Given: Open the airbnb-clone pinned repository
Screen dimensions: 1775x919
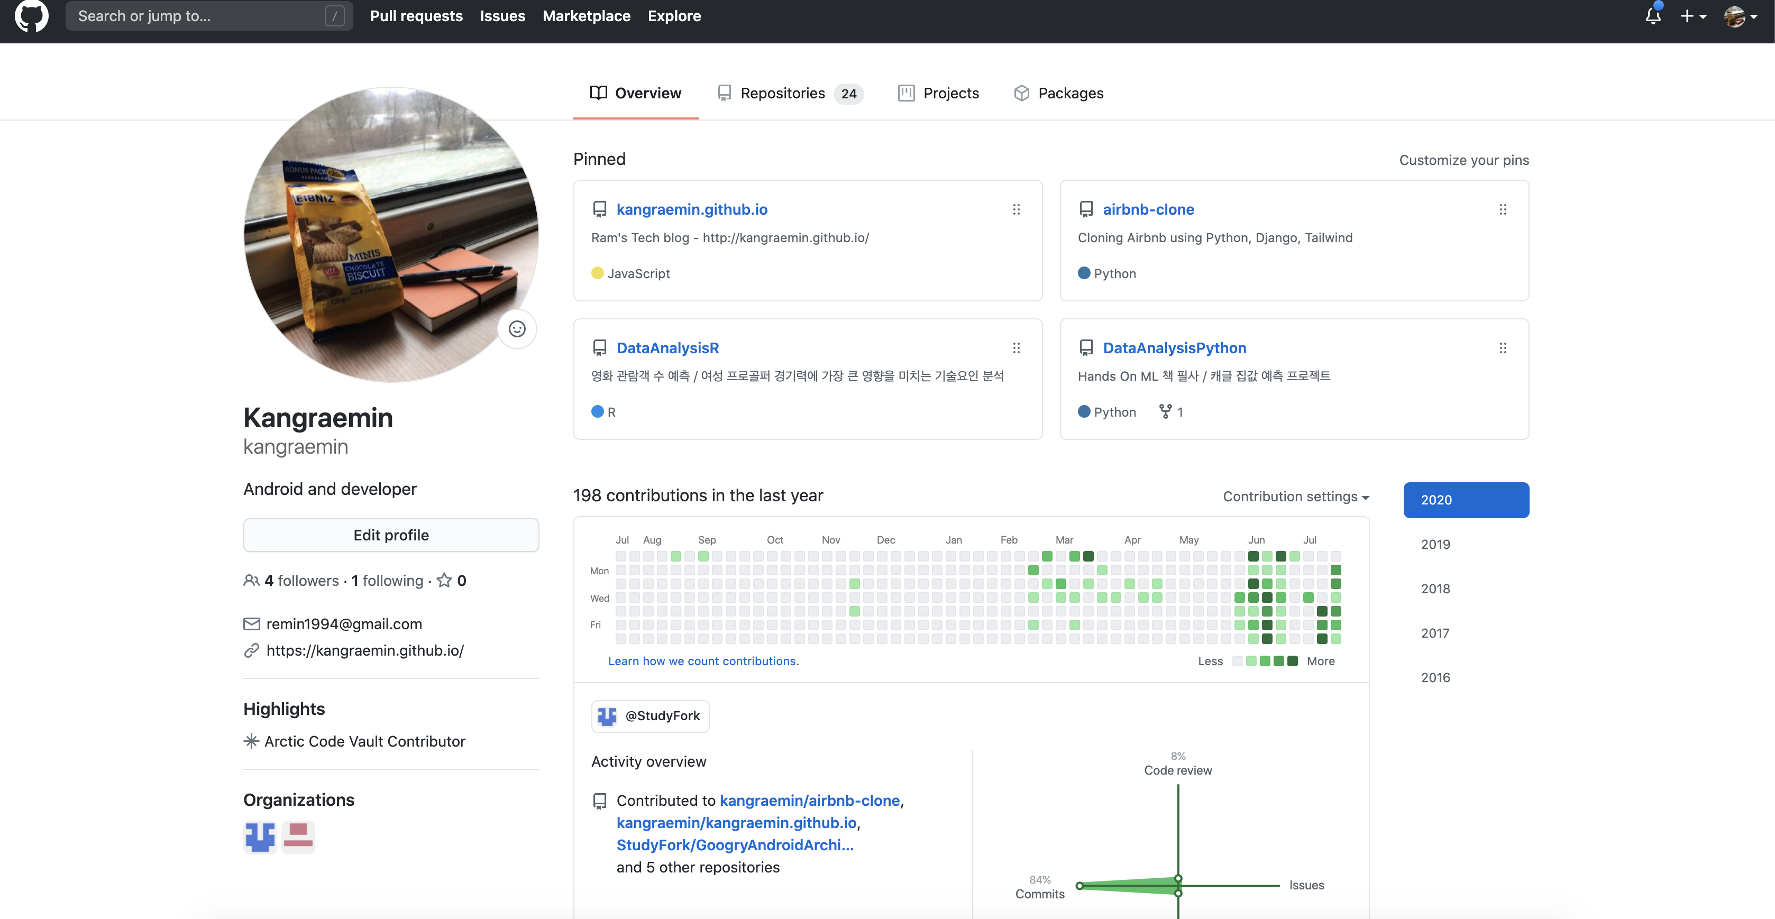Looking at the screenshot, I should click(1148, 209).
